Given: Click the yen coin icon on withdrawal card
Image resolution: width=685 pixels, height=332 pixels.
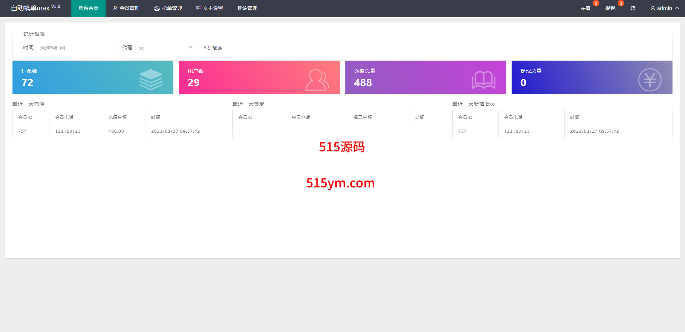Looking at the screenshot, I should [x=649, y=80].
